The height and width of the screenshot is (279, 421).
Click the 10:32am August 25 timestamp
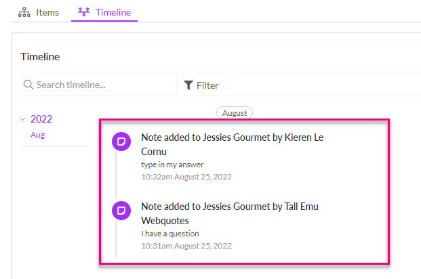click(x=186, y=177)
